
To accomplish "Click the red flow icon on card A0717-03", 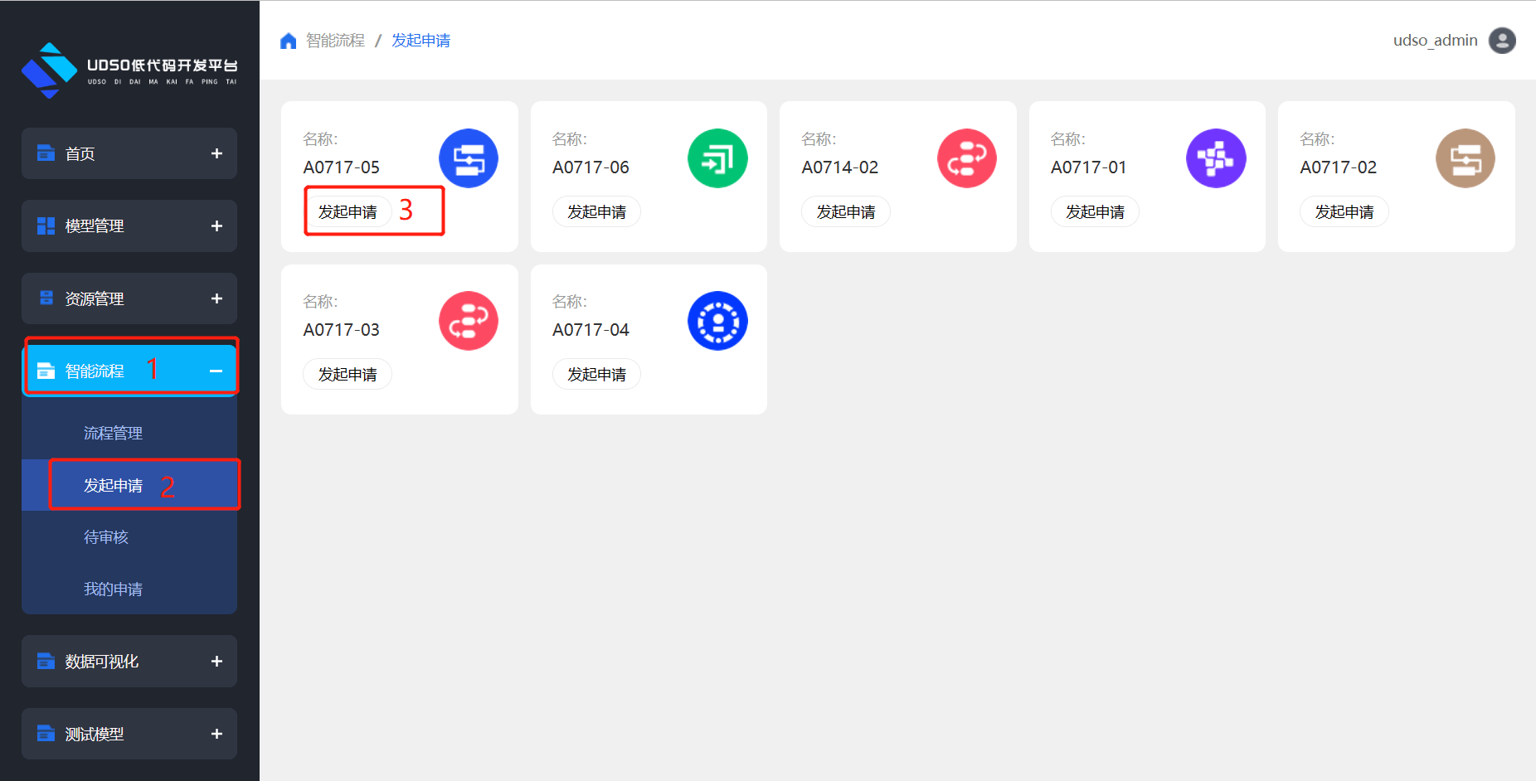I will coord(468,321).
